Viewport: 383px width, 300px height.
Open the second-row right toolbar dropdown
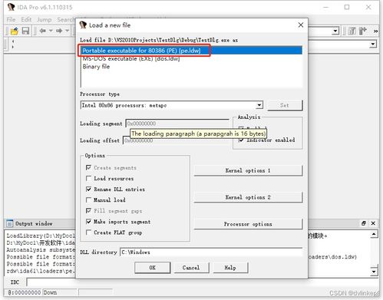(373, 45)
